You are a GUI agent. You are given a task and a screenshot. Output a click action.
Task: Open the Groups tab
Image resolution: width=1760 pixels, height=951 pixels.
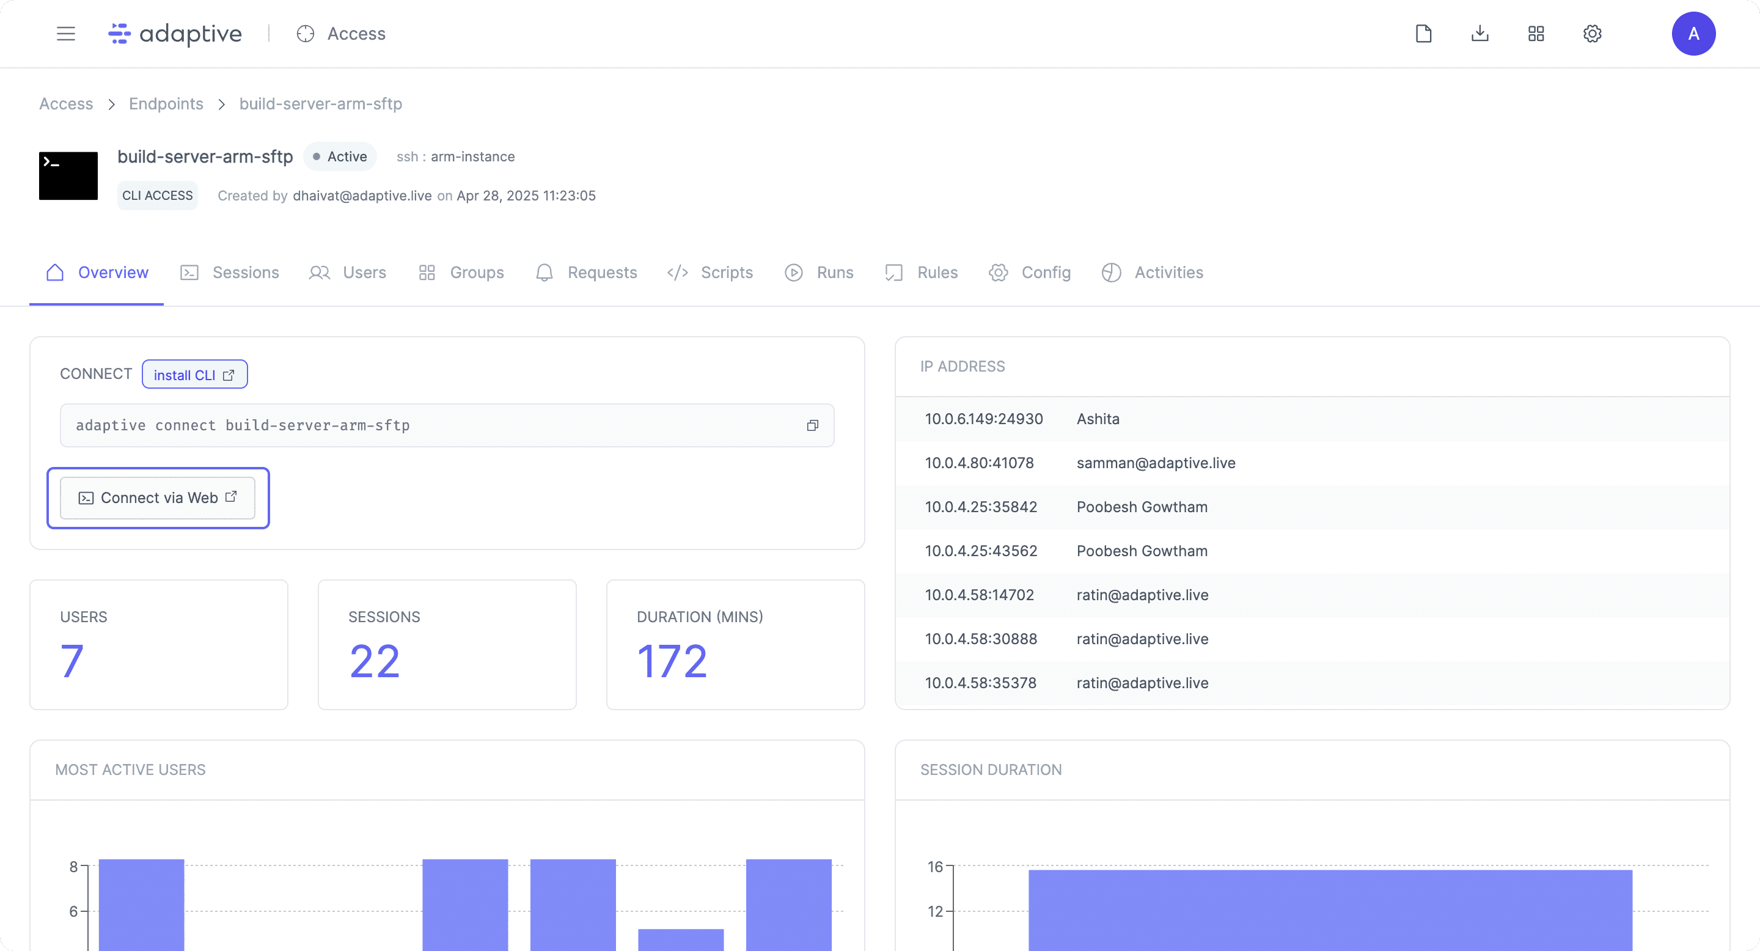461,273
